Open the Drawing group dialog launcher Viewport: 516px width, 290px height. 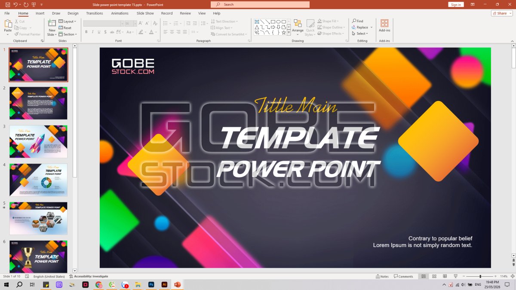346,41
